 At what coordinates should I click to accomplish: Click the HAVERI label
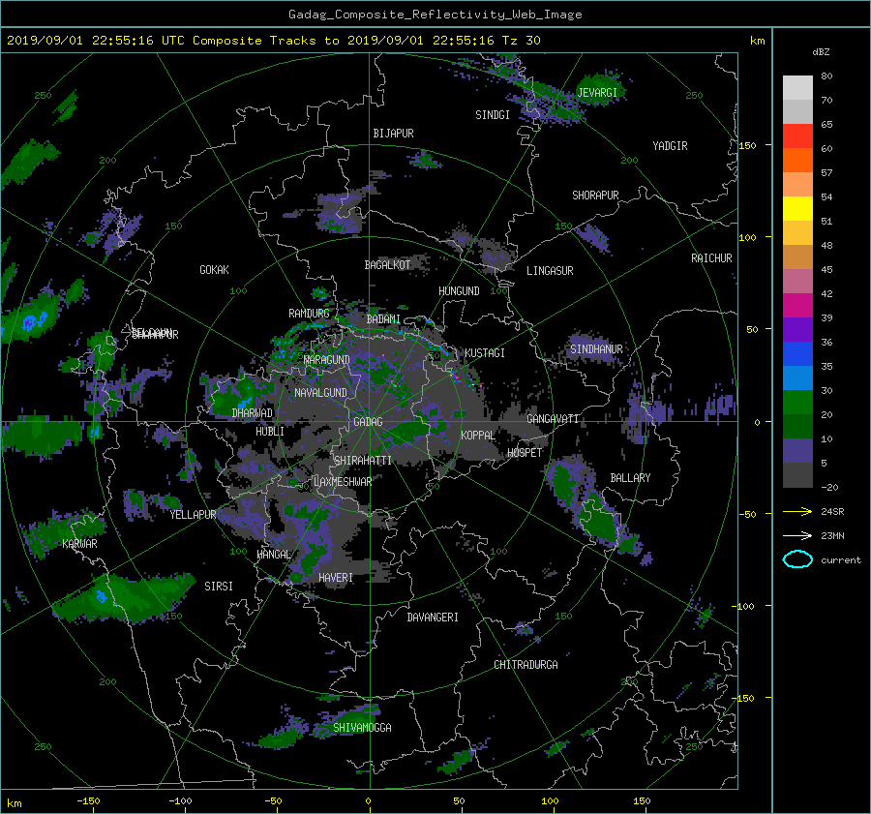click(x=336, y=578)
